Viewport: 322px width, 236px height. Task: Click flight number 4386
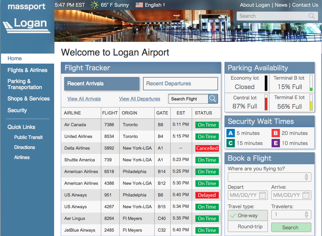pyautogui.click(x=109, y=183)
